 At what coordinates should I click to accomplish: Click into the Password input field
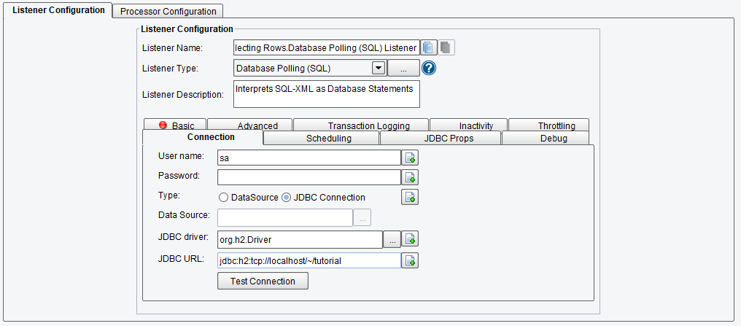coord(309,177)
